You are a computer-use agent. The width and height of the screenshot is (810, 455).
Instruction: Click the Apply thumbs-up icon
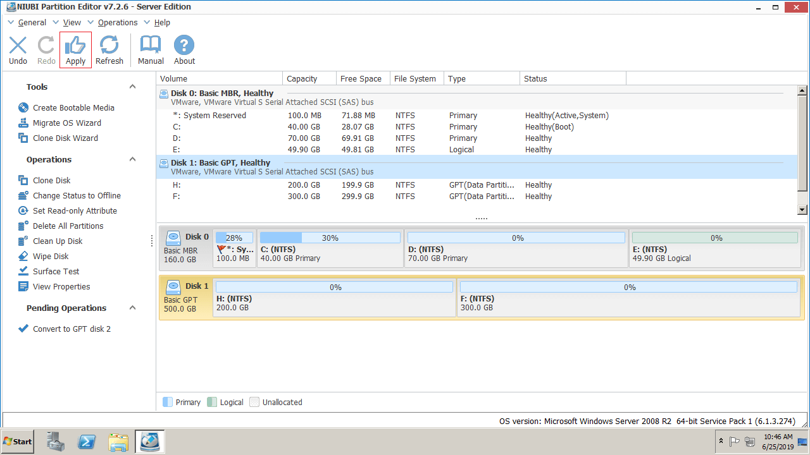coord(75,45)
